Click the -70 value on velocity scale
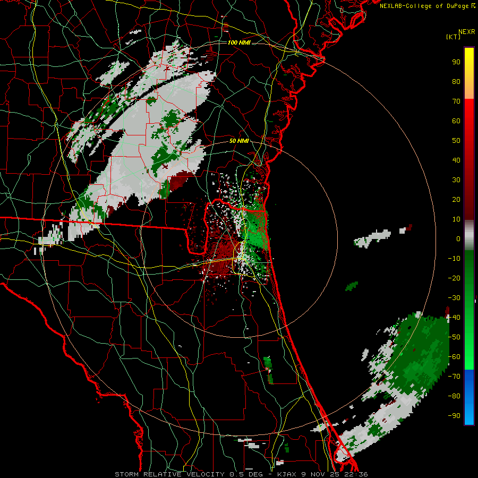The width and height of the screenshot is (478, 478). (x=454, y=377)
